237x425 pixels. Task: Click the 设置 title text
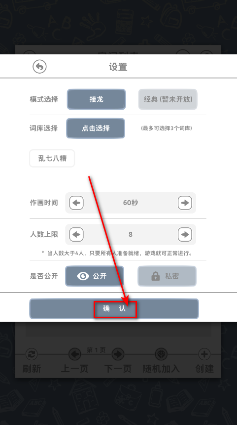click(x=118, y=67)
